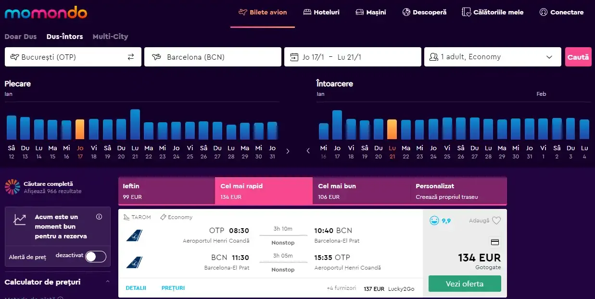This screenshot has width=595, height=299.
Task: Open Călătoriile mele
Action: [x=493, y=12]
